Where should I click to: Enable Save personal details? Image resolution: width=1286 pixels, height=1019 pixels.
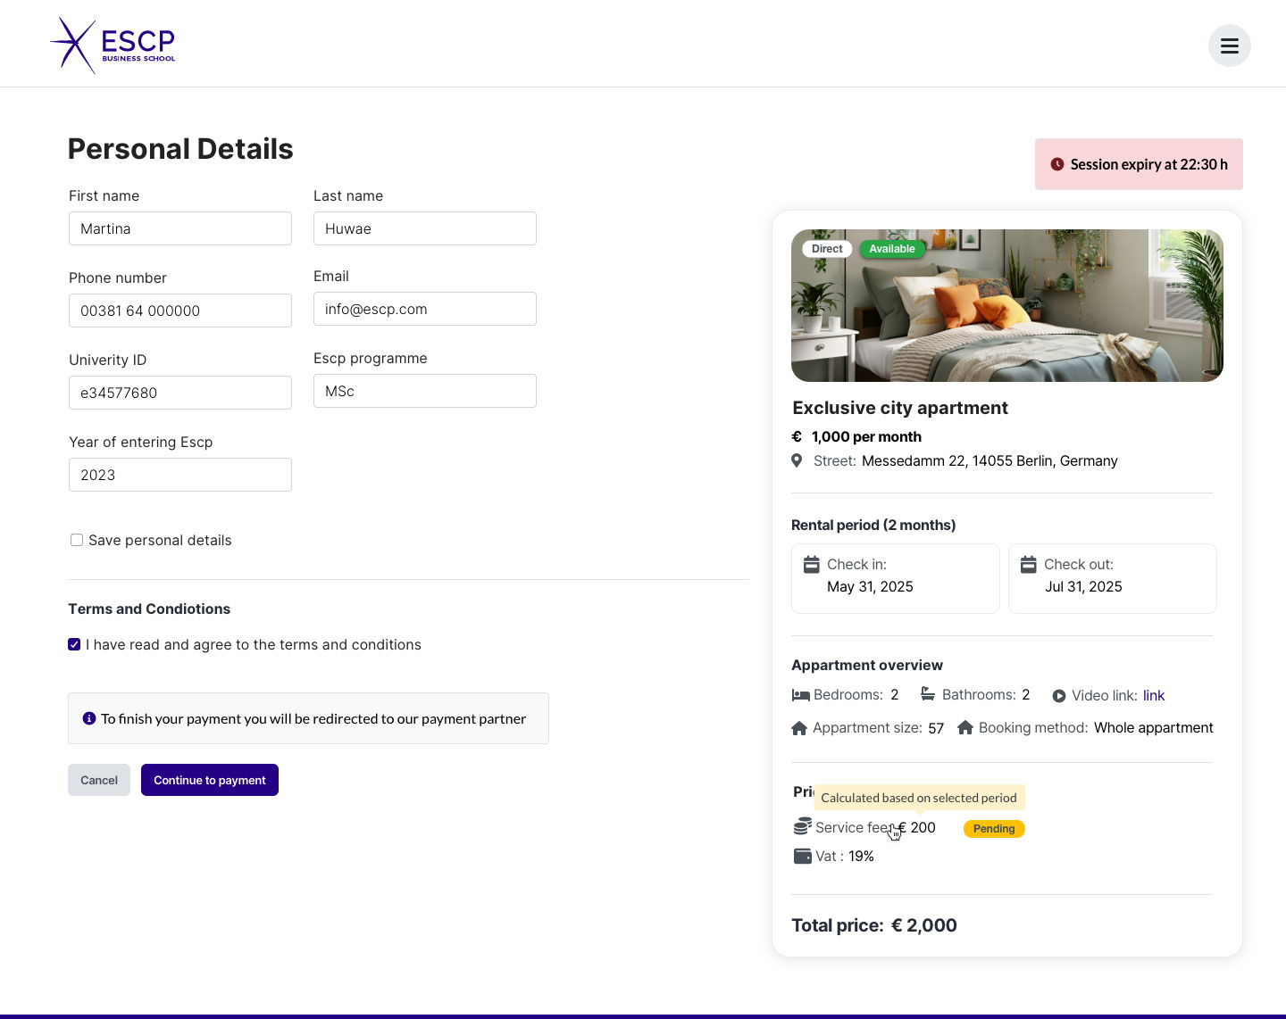pos(77,540)
